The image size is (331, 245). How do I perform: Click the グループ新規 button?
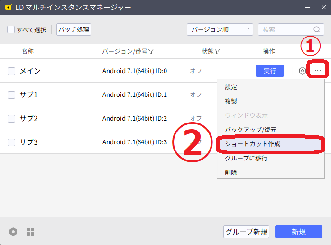pos(246,232)
